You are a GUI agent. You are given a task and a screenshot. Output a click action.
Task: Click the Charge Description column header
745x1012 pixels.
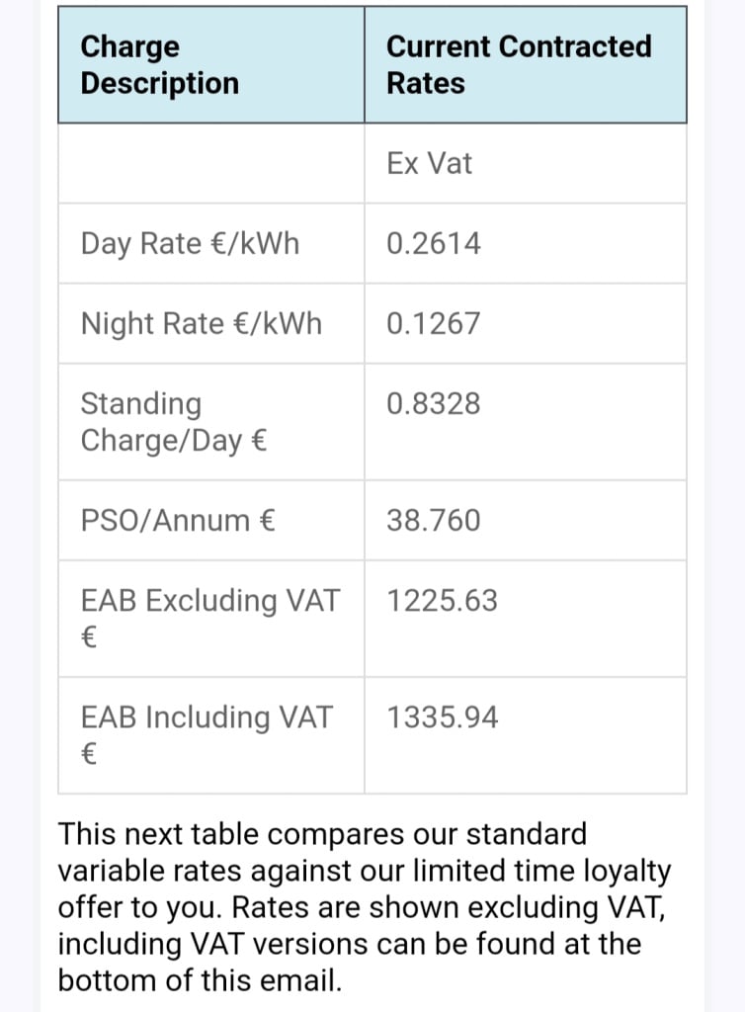click(210, 64)
